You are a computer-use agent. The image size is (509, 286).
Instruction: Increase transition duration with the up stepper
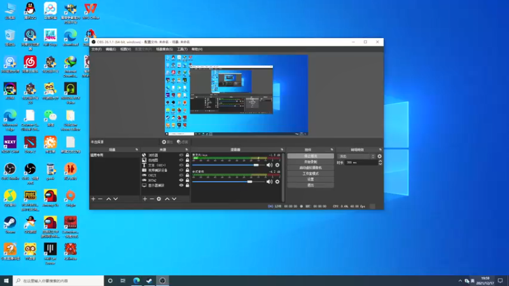pyautogui.click(x=380, y=161)
